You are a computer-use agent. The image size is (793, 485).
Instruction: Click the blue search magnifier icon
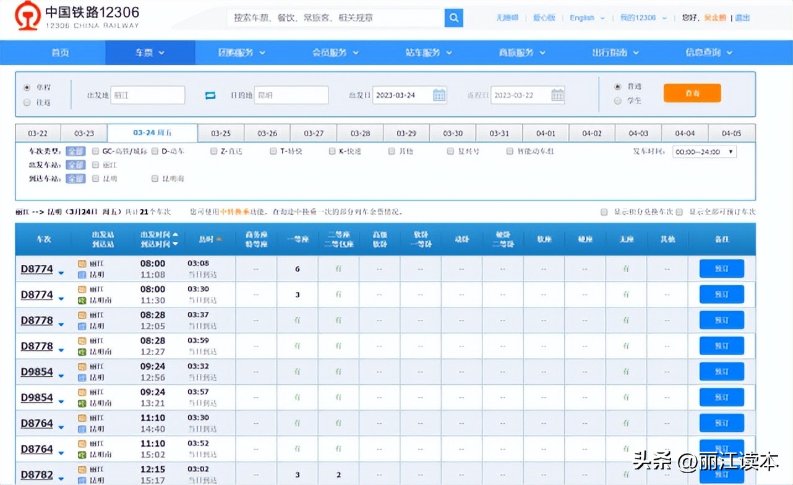pyautogui.click(x=453, y=18)
